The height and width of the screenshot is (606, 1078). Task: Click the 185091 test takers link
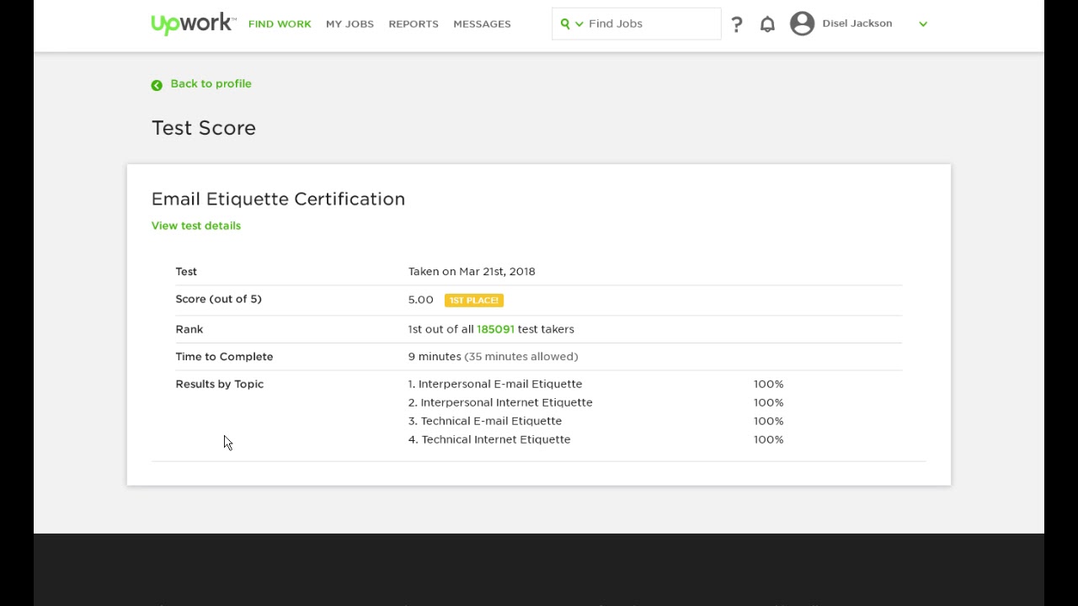tap(495, 329)
